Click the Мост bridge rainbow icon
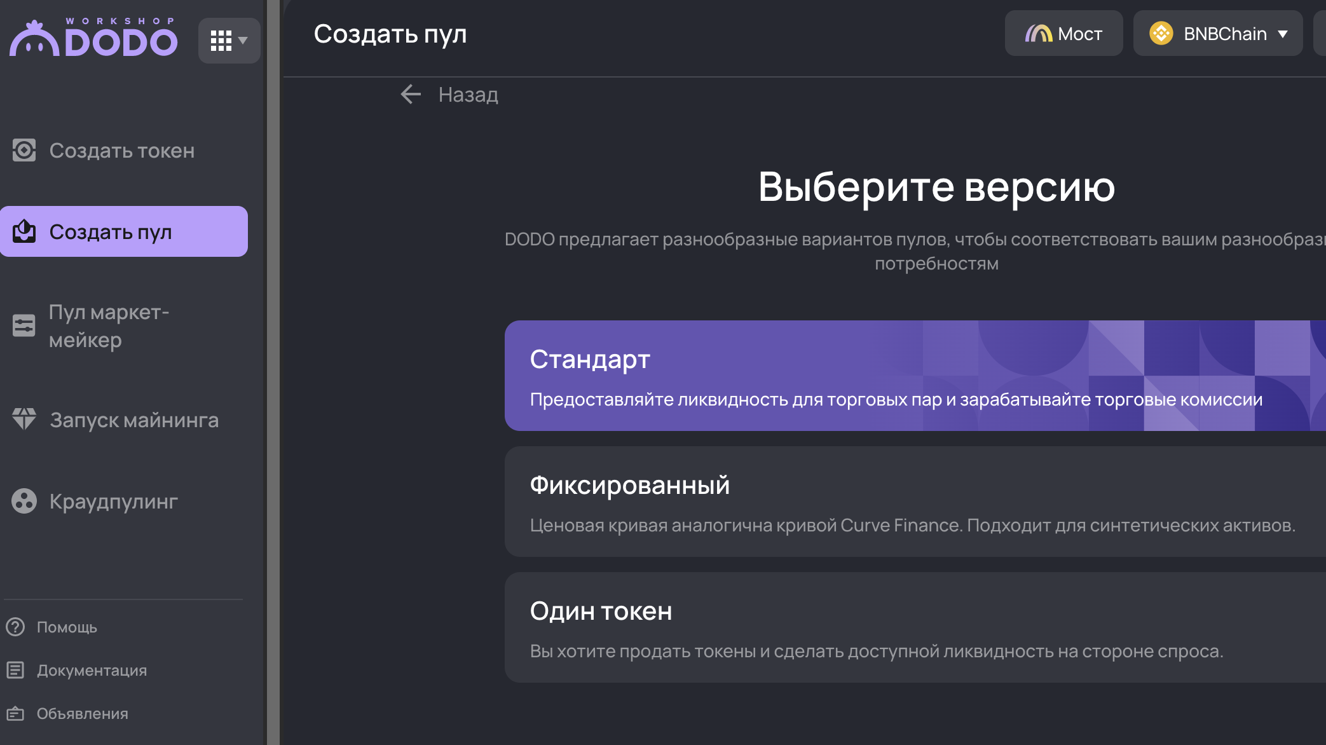Screen dimensions: 1326x745 pos(1038,33)
